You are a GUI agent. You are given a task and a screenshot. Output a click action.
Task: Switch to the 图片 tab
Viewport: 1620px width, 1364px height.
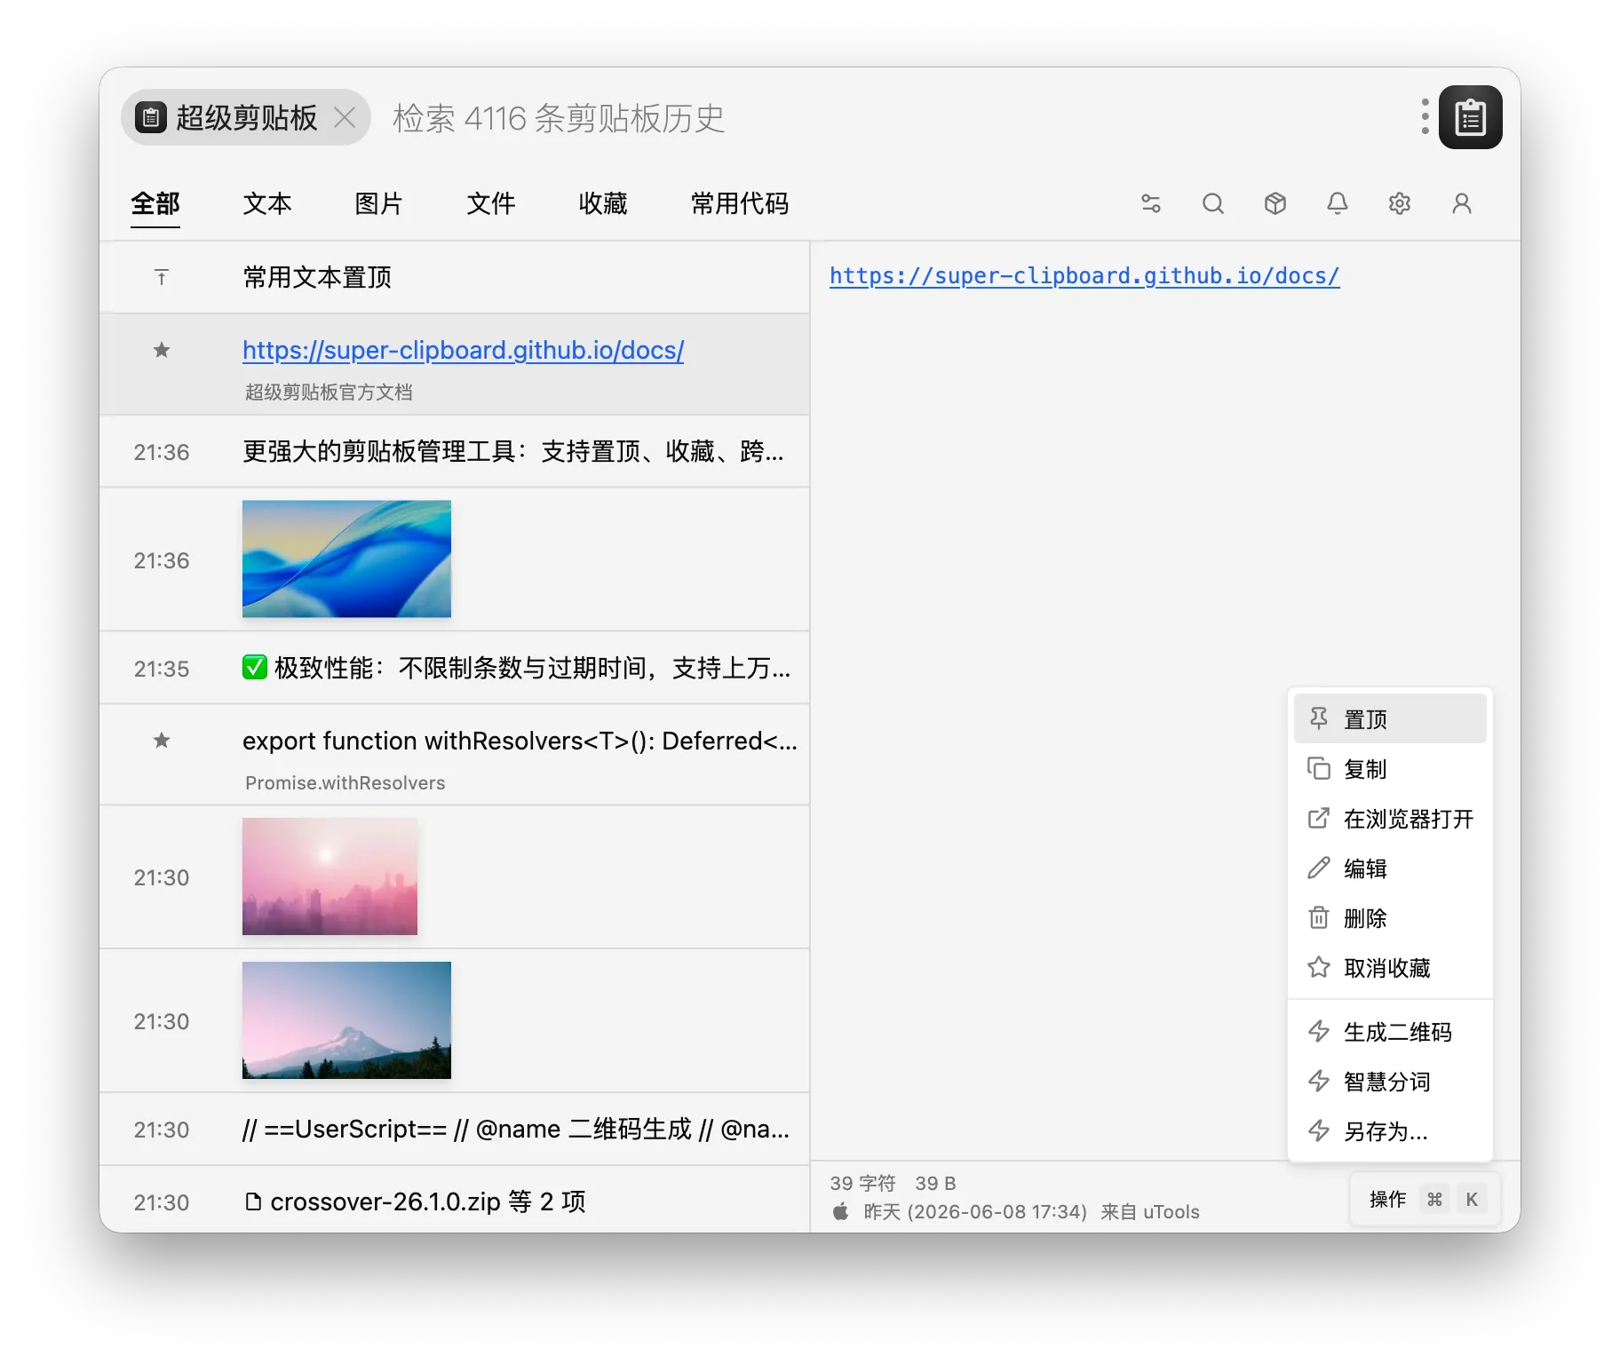[379, 204]
